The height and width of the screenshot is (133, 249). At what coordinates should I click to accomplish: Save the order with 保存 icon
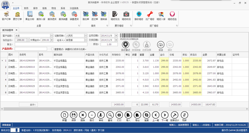coord(74,115)
